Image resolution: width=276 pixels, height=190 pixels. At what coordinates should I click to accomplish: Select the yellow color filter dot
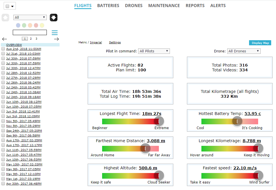pos(42,25)
